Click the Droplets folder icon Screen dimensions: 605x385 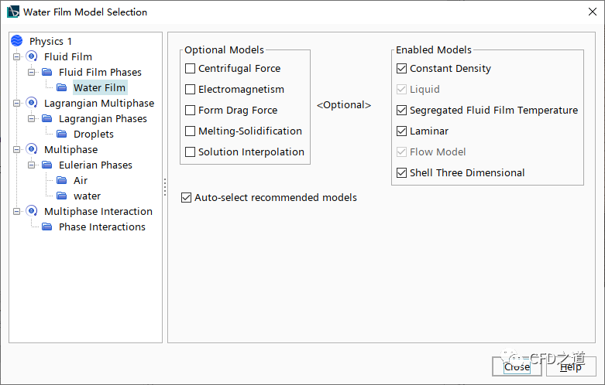[x=61, y=134]
